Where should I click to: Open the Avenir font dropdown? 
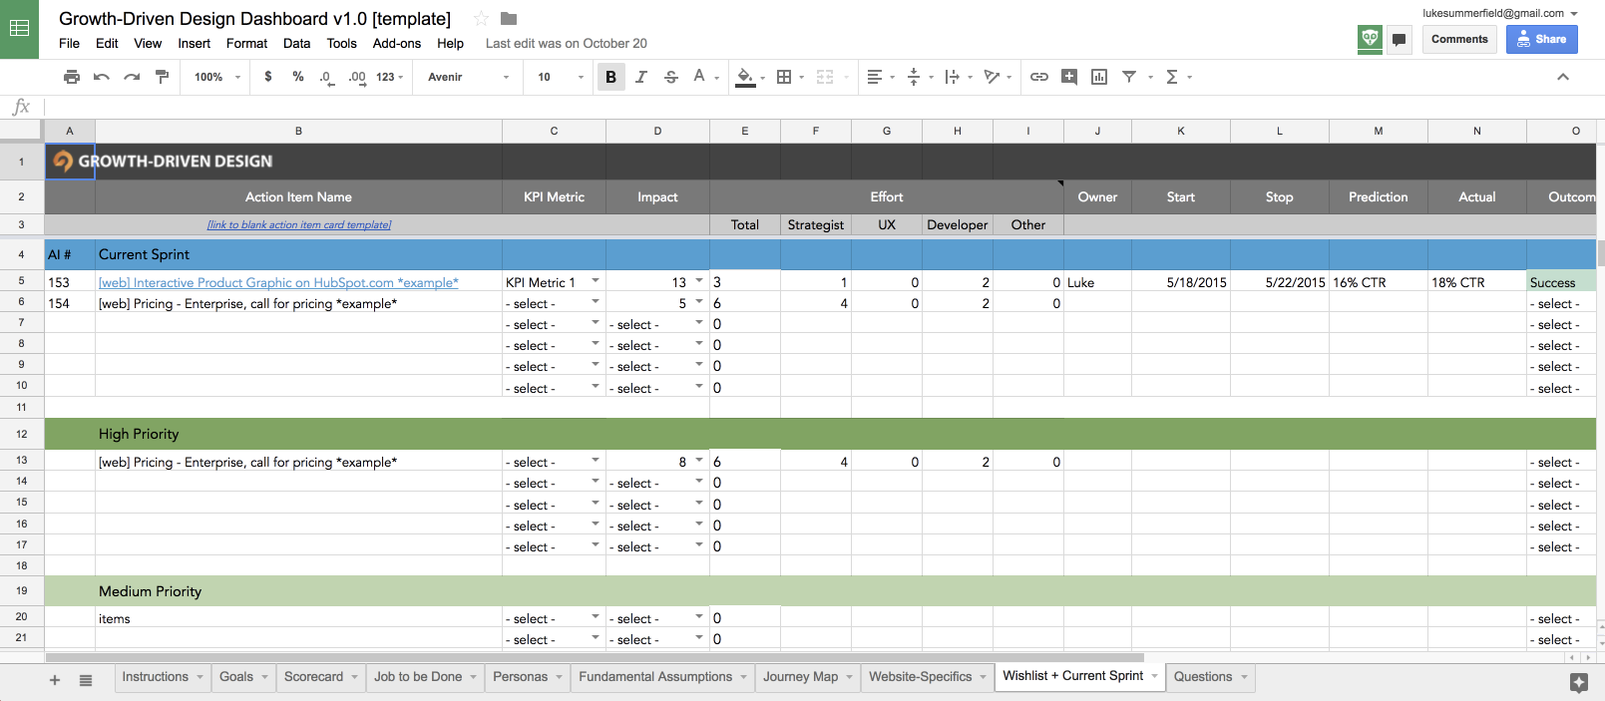(x=468, y=77)
